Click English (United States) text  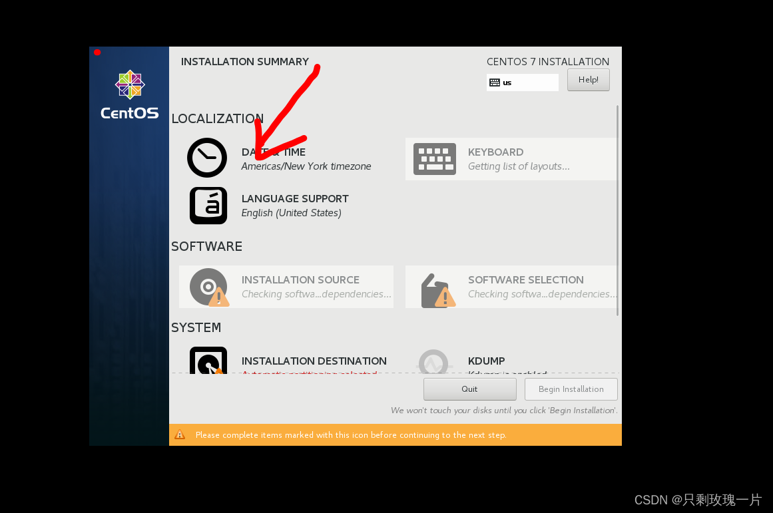(292, 213)
